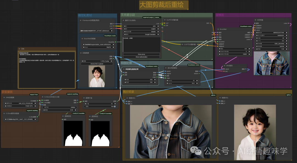Open the euler_ancestral sampler combo
The height and width of the screenshot is (163, 297).
272,43
